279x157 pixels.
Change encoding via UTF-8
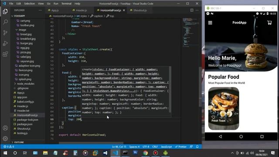pos(146,147)
